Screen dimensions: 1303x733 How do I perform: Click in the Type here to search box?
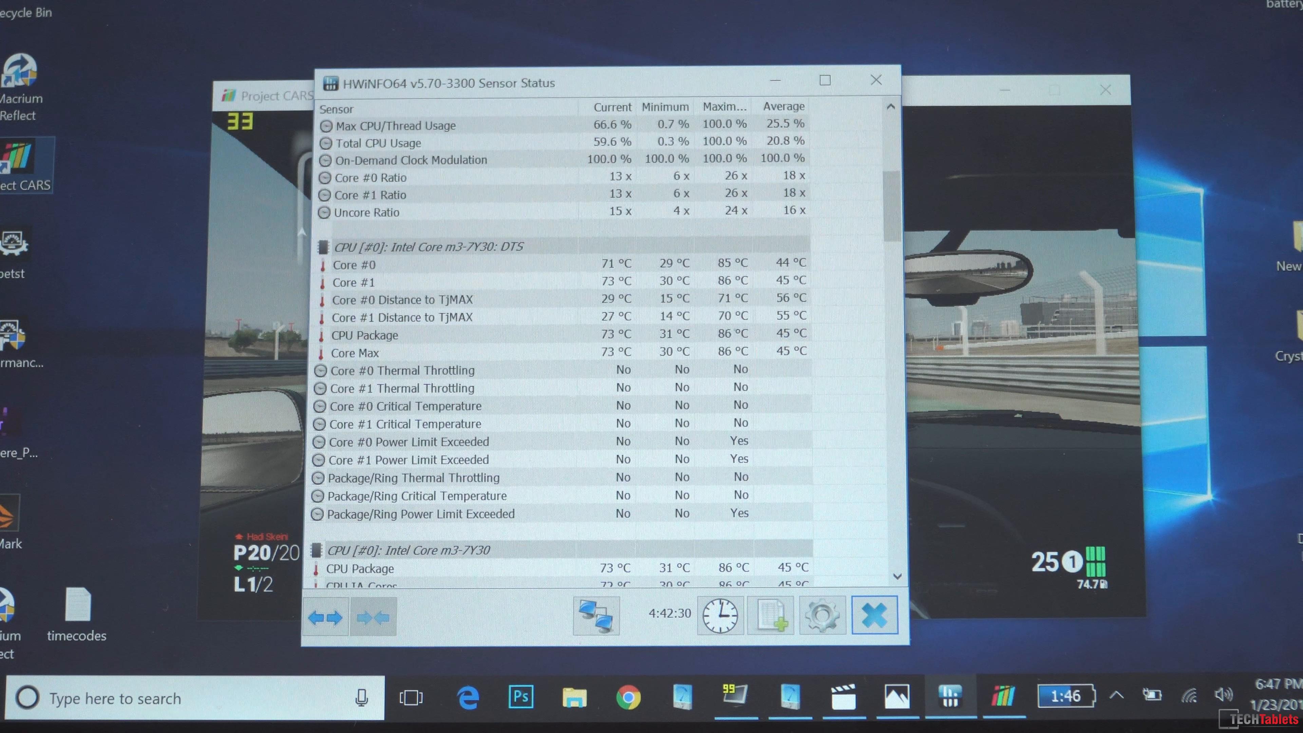pyautogui.click(x=195, y=698)
